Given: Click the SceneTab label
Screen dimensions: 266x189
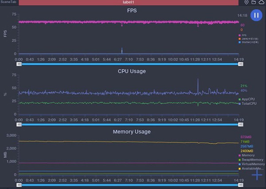Looking at the screenshot, I should click(9, 3).
